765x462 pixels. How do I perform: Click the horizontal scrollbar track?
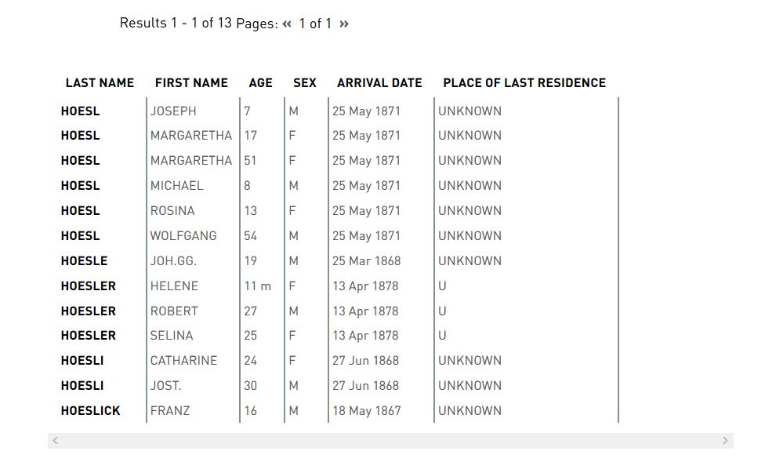point(390,441)
